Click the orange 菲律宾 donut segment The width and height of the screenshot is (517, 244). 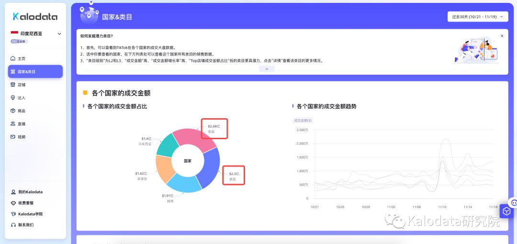point(165,168)
